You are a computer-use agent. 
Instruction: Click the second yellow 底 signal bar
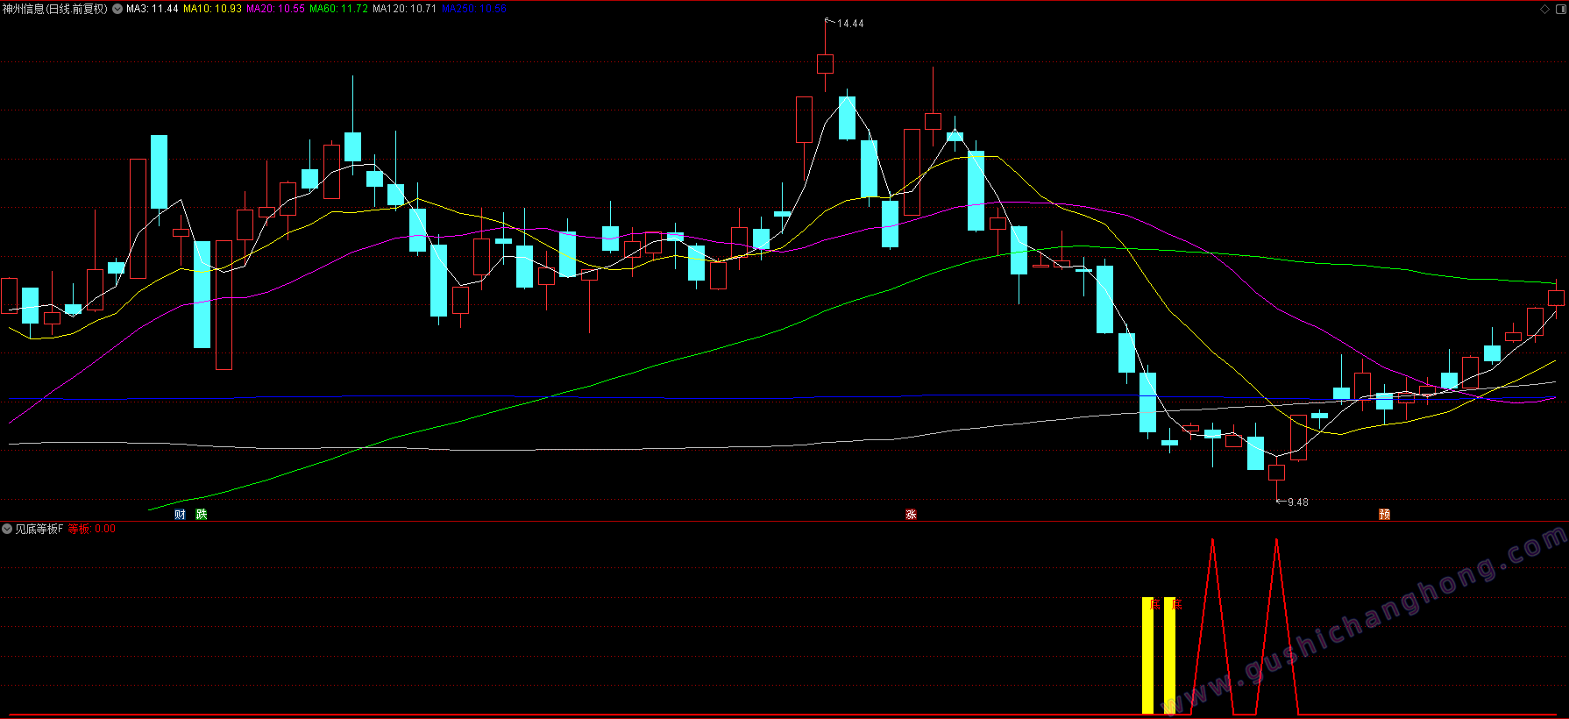coord(1169,656)
